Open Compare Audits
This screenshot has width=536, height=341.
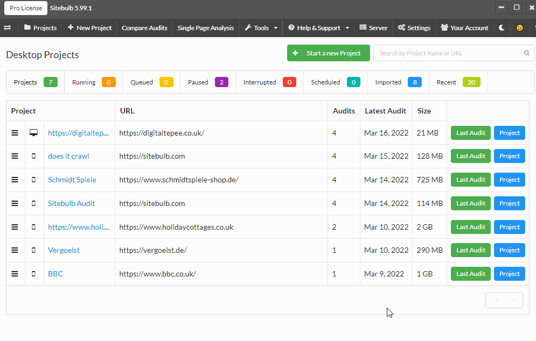[x=144, y=28]
